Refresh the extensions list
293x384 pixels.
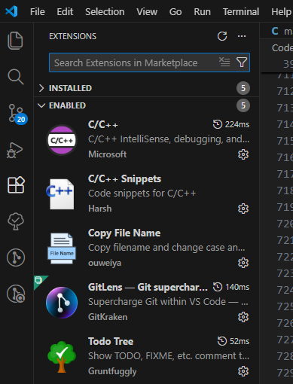(x=222, y=36)
